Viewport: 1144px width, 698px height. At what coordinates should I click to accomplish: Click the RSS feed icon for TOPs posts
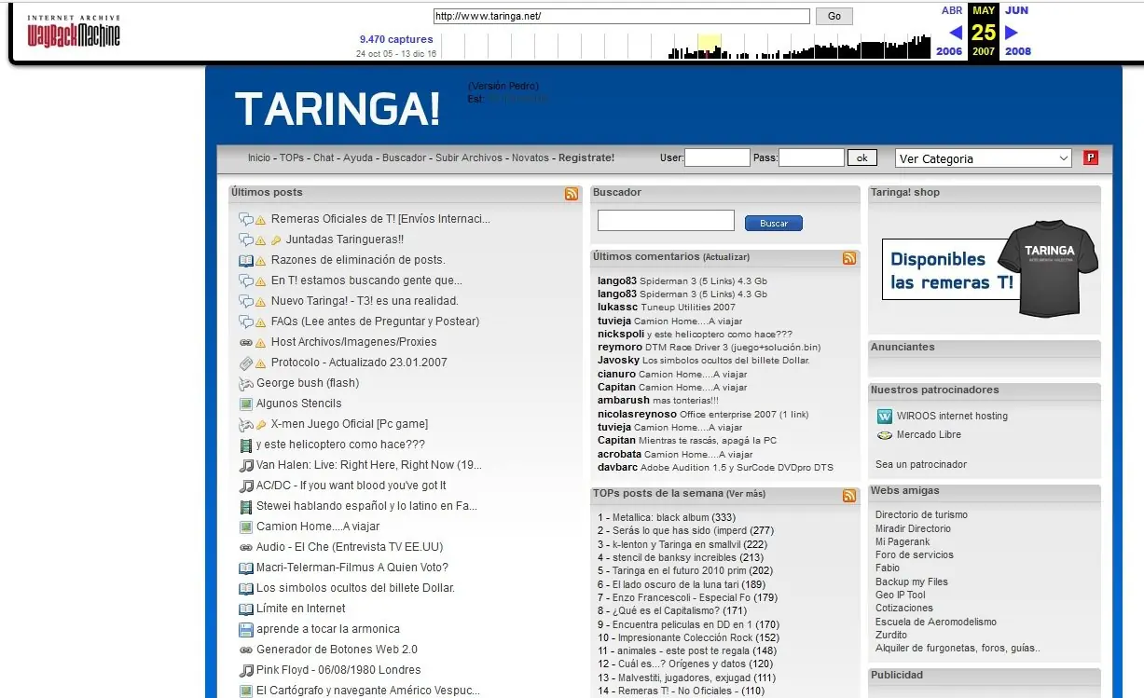click(x=848, y=496)
